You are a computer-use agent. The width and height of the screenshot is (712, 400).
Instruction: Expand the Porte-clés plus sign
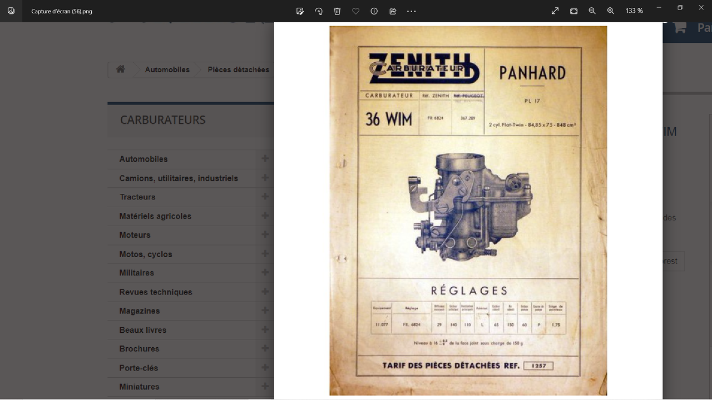(x=265, y=367)
